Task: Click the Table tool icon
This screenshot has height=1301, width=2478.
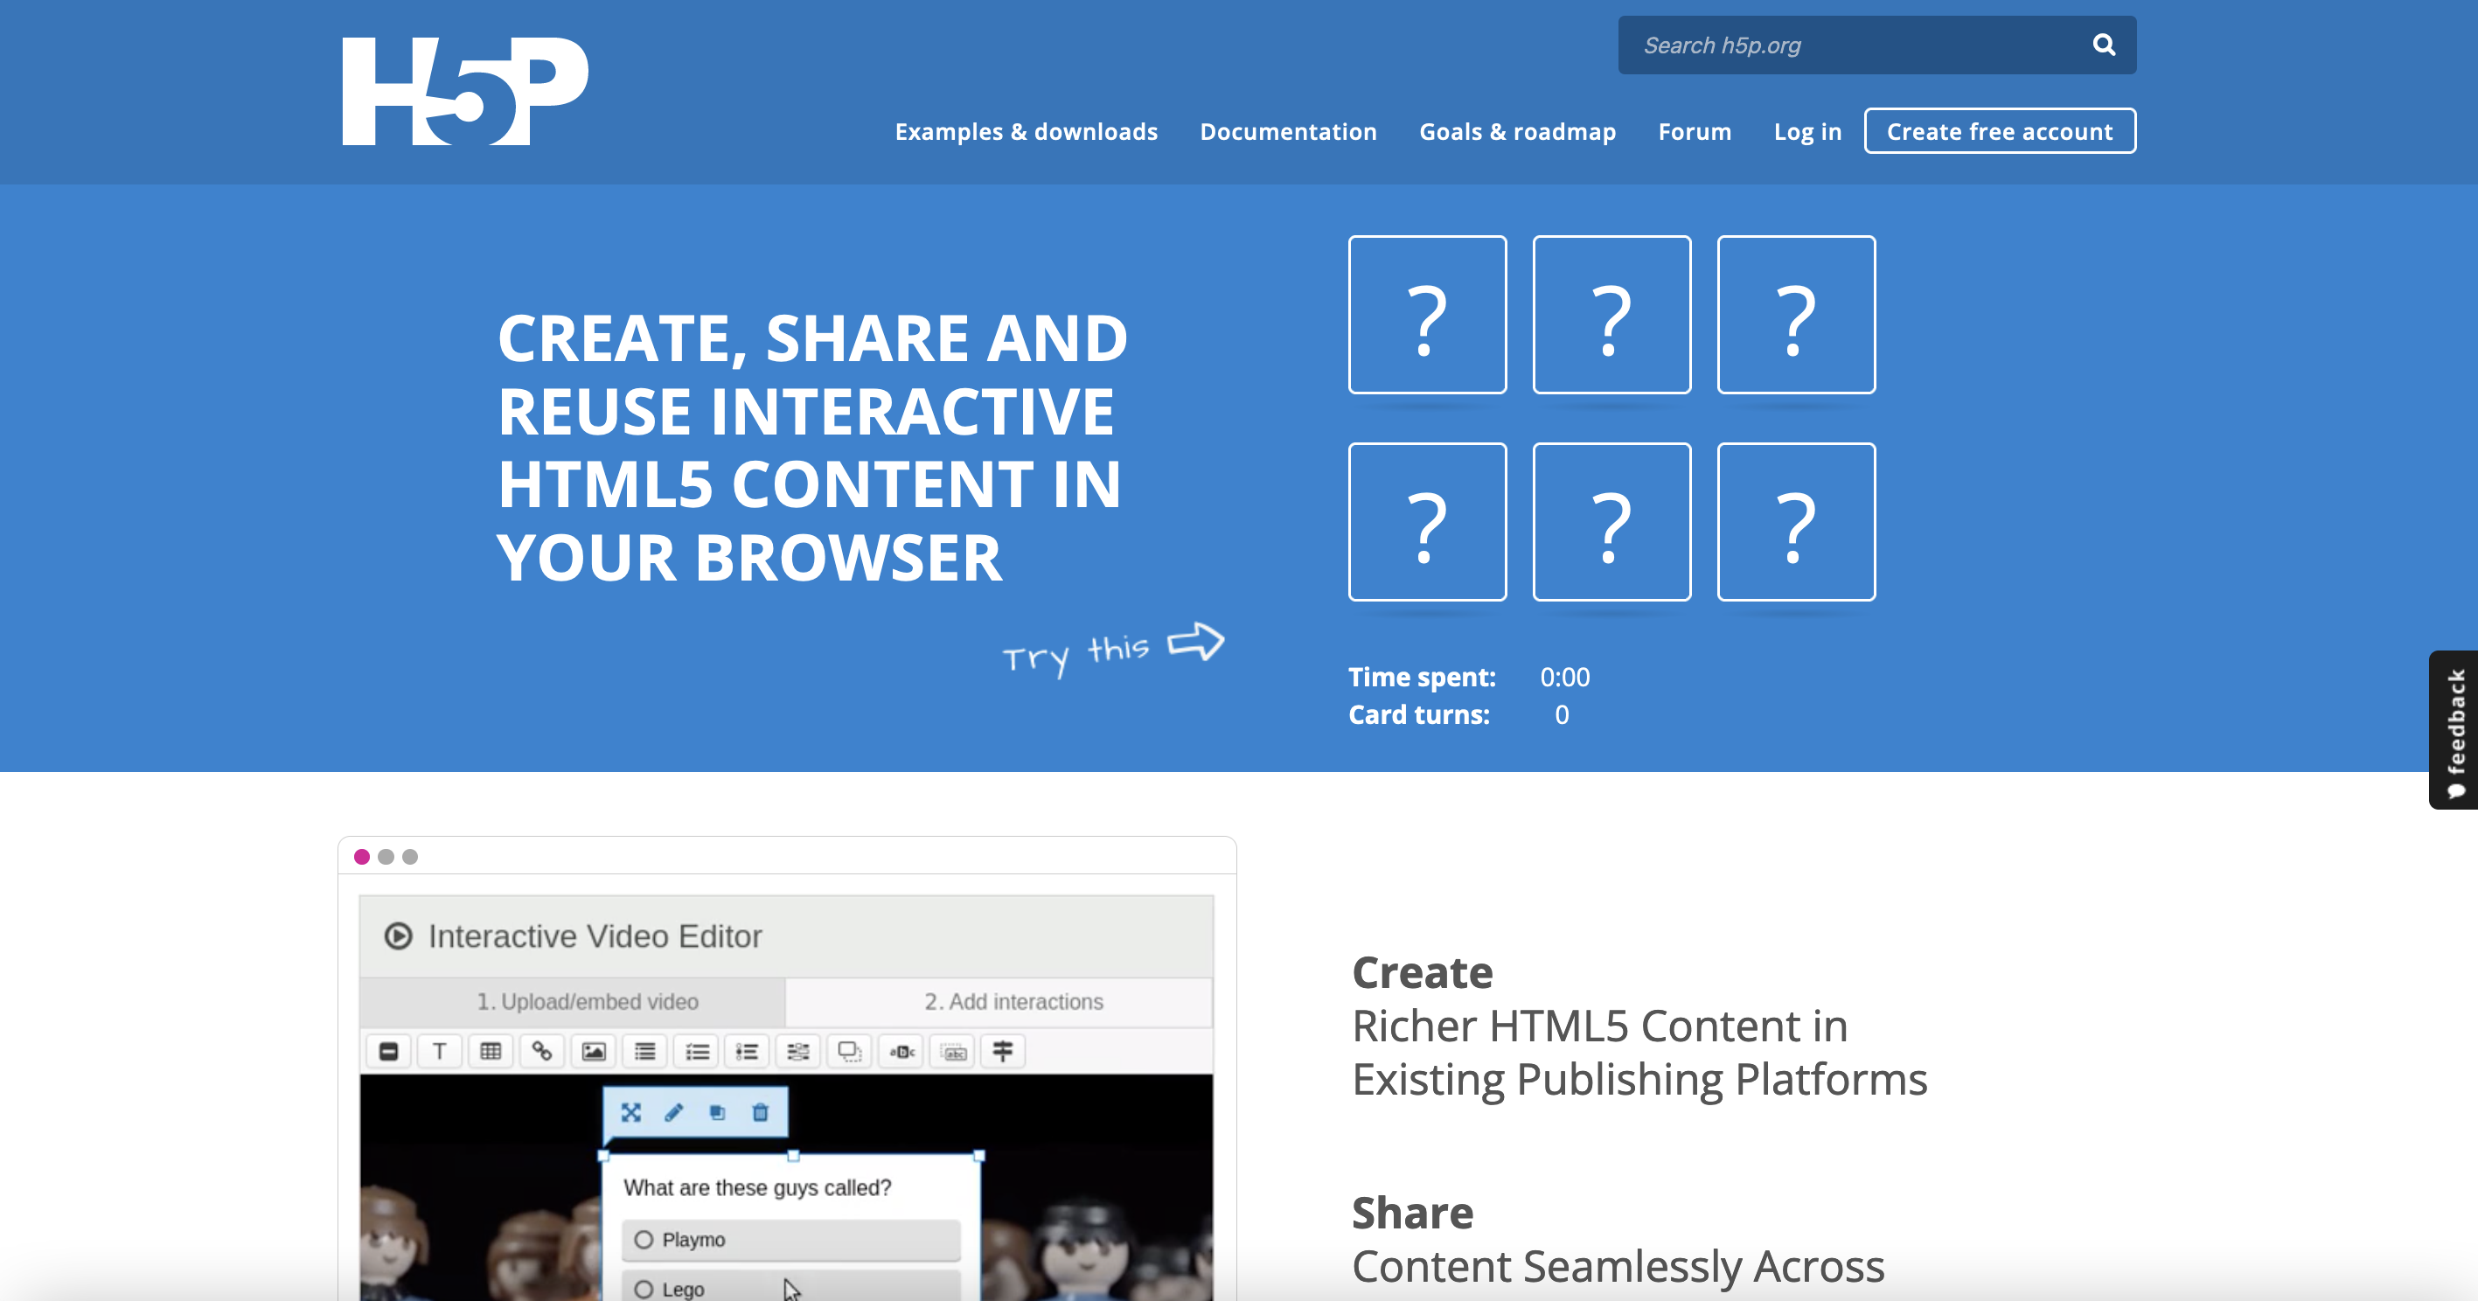Action: [491, 1051]
